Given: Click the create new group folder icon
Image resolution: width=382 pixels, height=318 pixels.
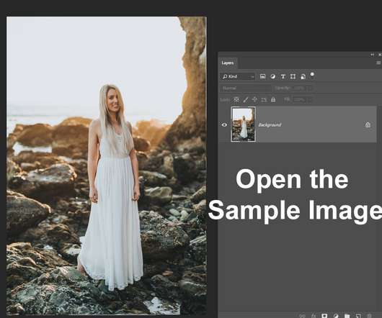Looking at the screenshot, I should 347,316.
